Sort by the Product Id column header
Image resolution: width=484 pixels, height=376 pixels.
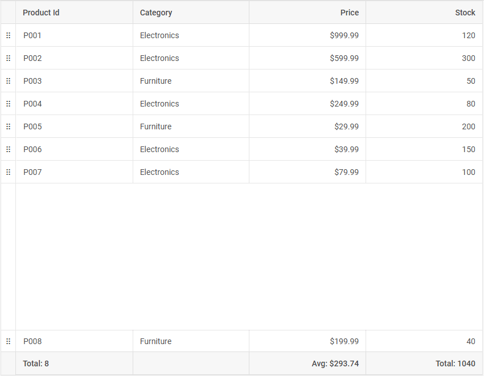coord(41,13)
